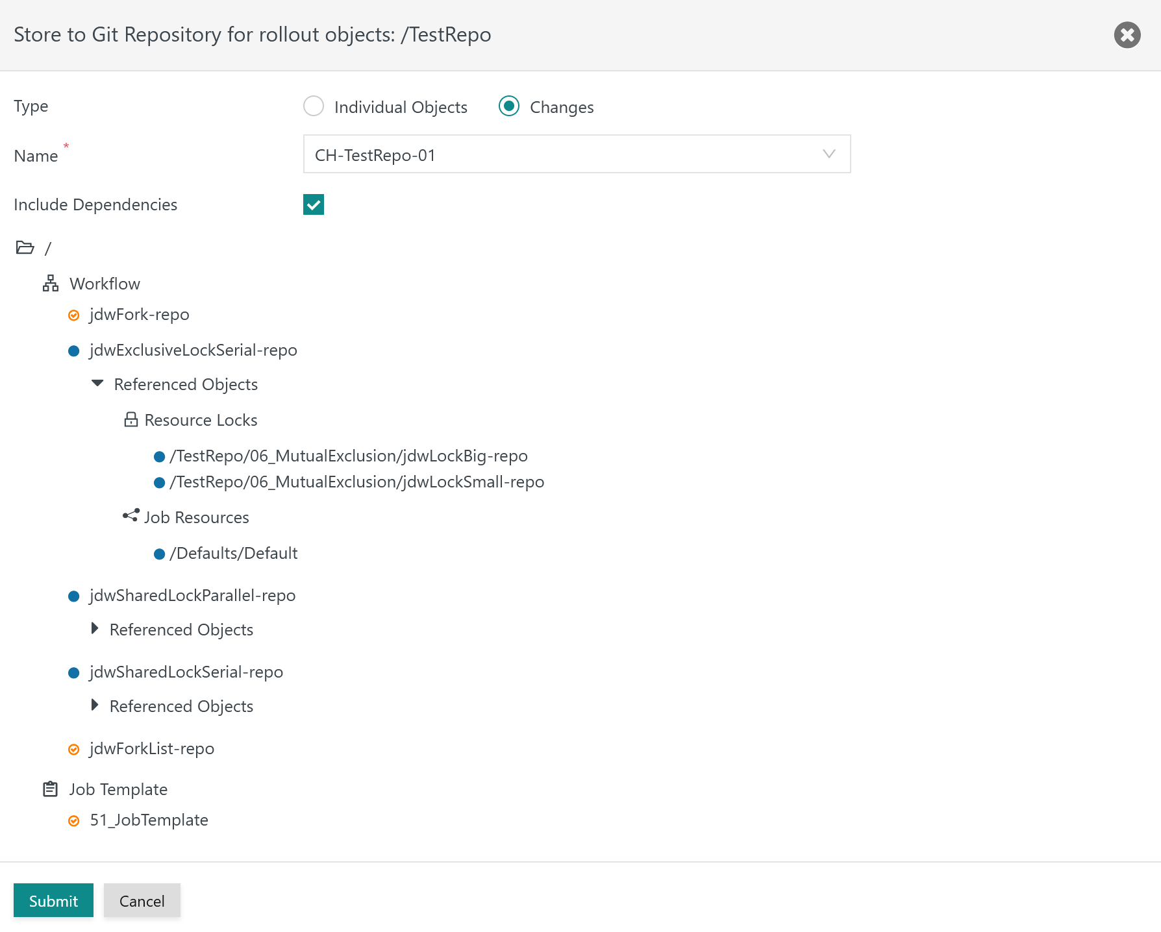Screen dimensions: 1161x932
Task: Click the jdwSharedLockSerial-repo workflow name
Action: coord(186,672)
